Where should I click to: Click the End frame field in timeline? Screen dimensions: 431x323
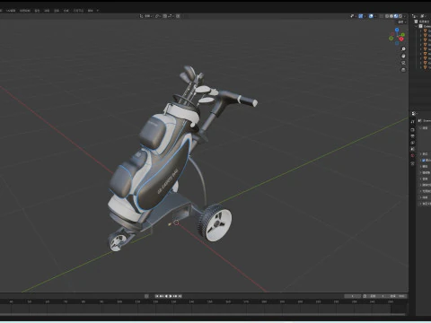(397, 296)
